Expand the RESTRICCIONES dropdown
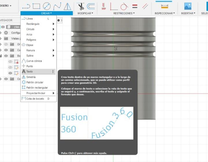 click(124, 13)
